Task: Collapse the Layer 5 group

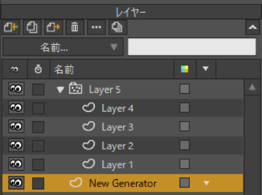Action: point(60,89)
